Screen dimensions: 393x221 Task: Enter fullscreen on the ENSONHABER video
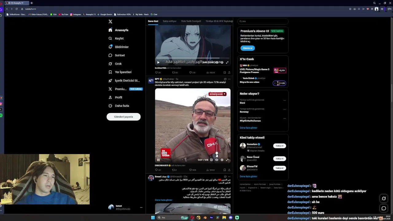tap(227, 160)
